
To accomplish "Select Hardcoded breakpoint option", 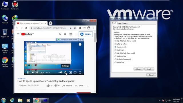I will (x=123, y=59).
